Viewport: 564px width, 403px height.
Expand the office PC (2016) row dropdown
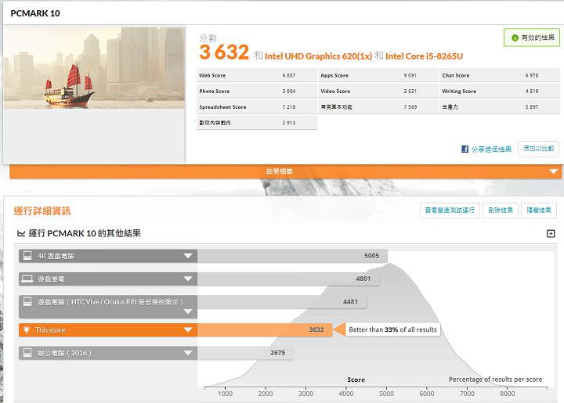[x=188, y=353]
